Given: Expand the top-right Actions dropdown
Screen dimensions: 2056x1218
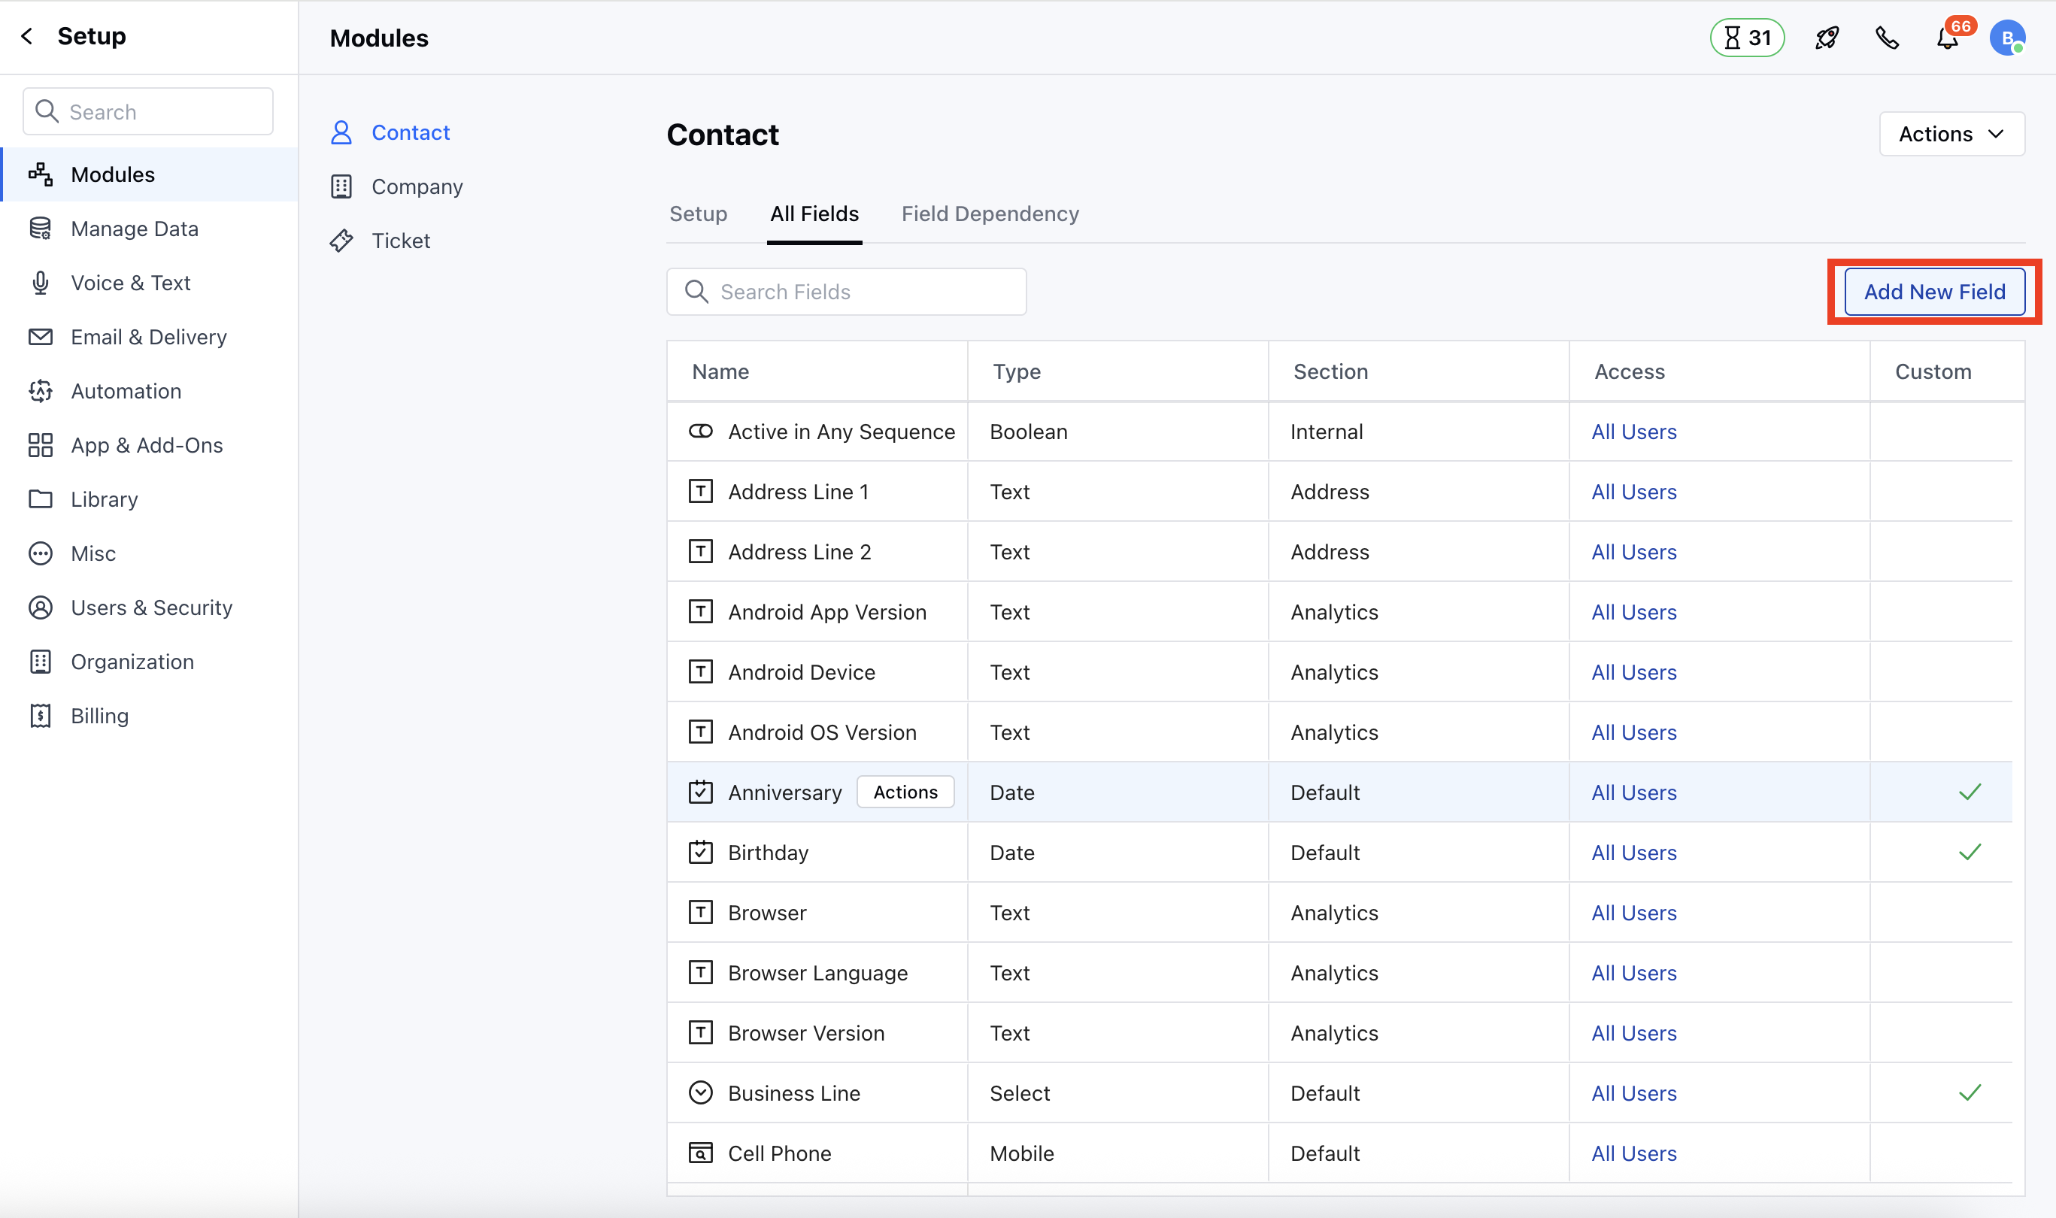Looking at the screenshot, I should pyautogui.click(x=1951, y=134).
